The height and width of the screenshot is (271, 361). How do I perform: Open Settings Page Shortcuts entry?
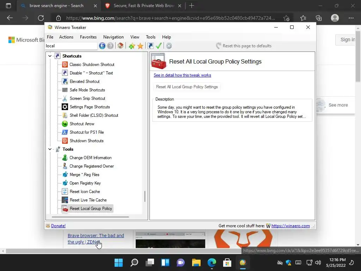90,107
